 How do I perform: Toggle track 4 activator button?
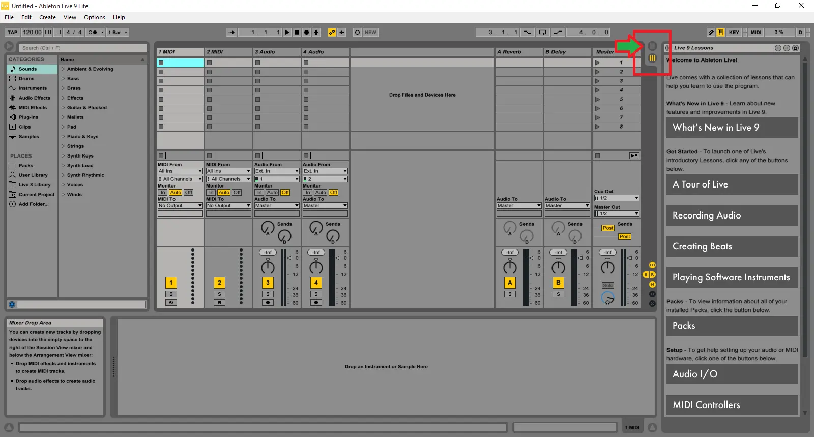pos(316,283)
